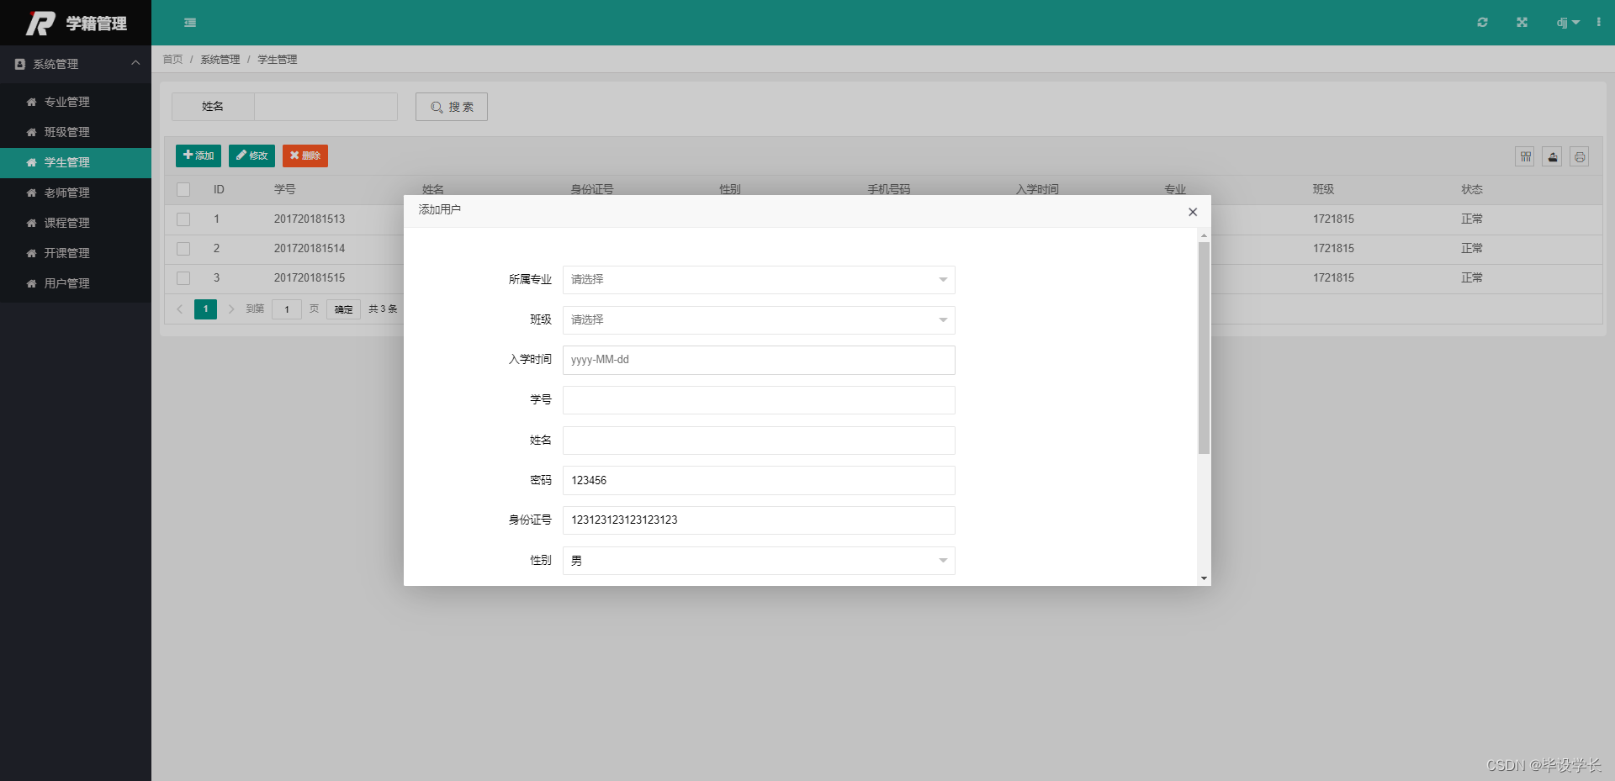Click the 密码 field showing 123456

[759, 480]
